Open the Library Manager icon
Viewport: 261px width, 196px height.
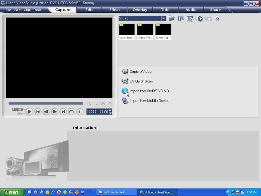click(190, 19)
